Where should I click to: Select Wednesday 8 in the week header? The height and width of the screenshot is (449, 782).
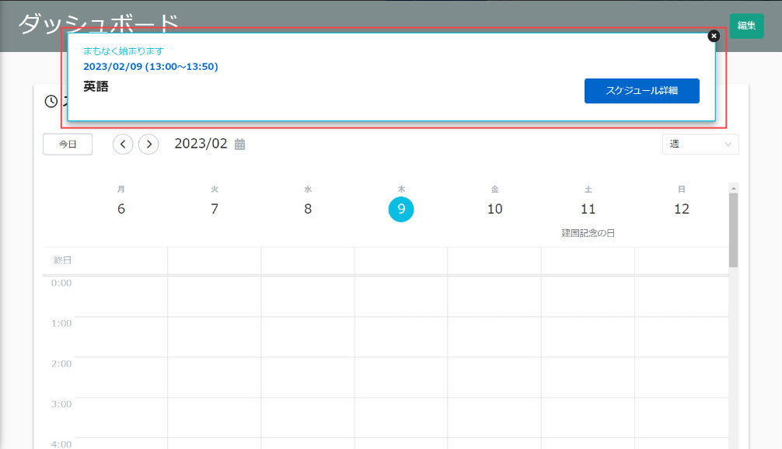(308, 209)
